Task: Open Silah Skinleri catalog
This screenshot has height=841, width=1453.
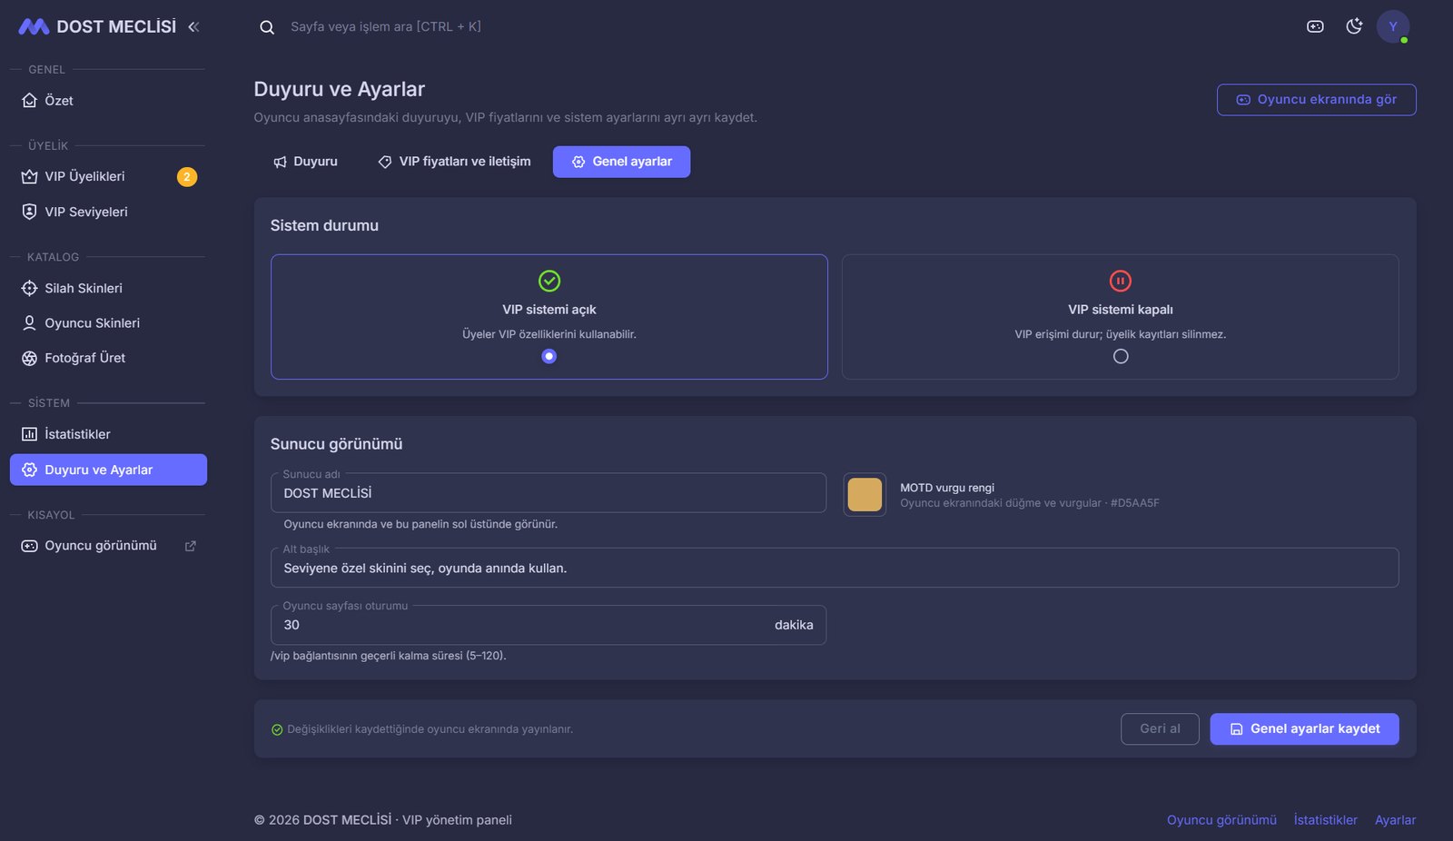Action: pos(108,288)
